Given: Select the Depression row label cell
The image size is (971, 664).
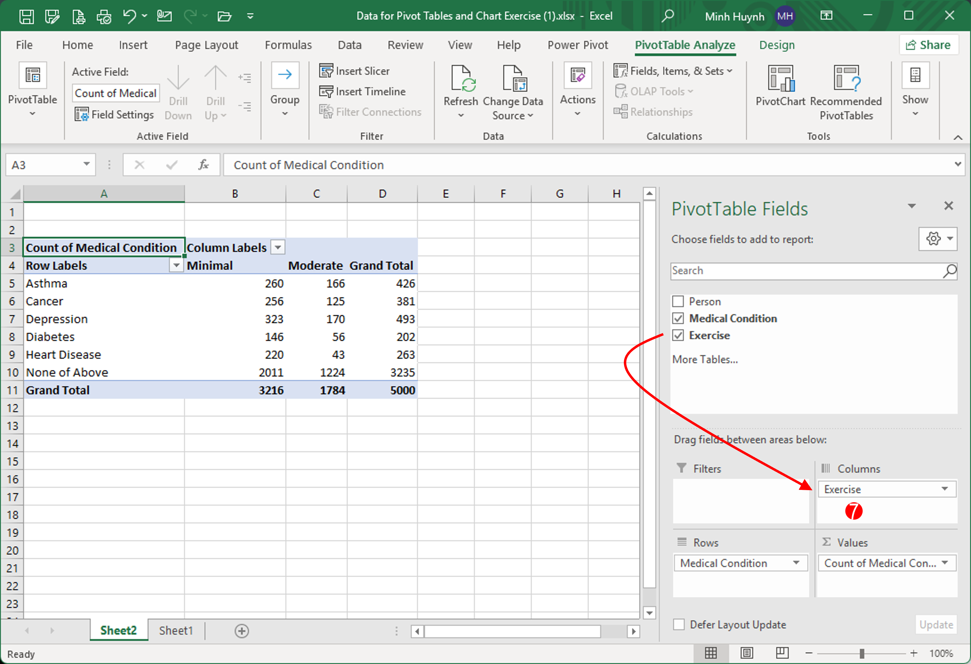Looking at the screenshot, I should point(104,319).
